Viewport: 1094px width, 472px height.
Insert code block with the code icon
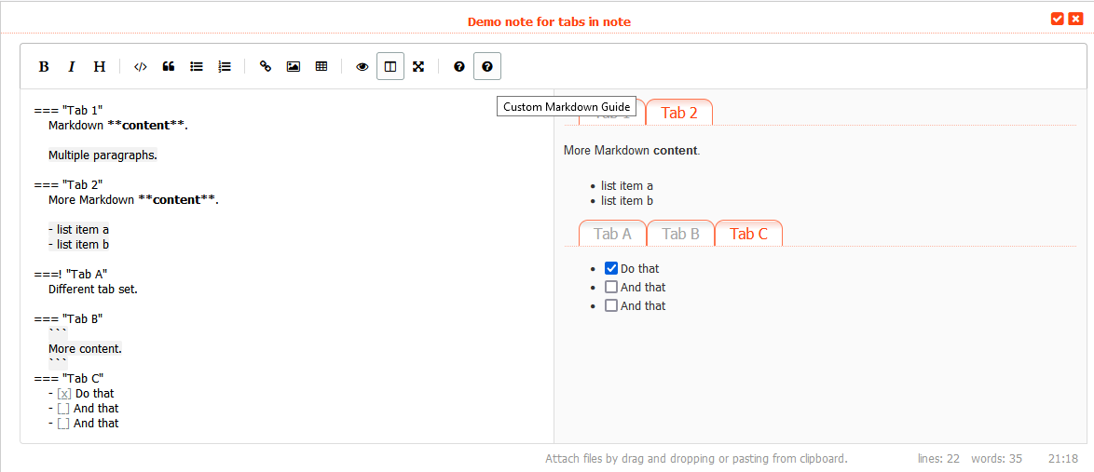pos(140,66)
